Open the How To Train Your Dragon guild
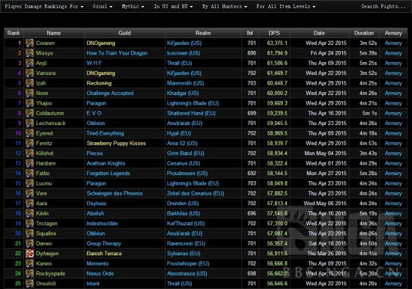Image resolution: width=412 pixels, height=289 pixels. (x=117, y=53)
